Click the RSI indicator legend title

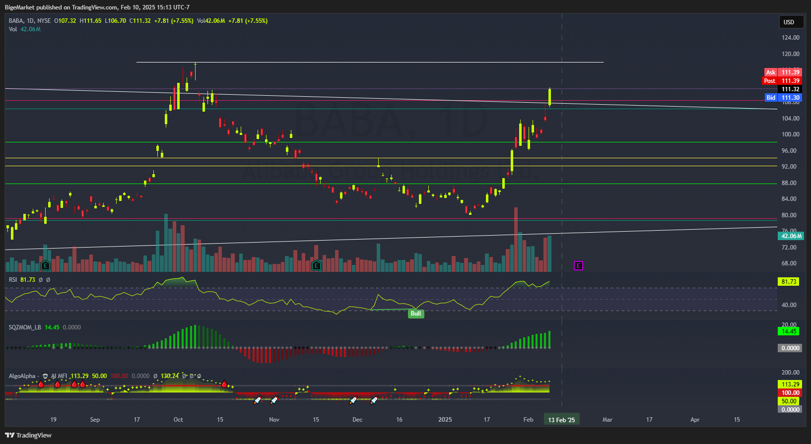tap(13, 280)
